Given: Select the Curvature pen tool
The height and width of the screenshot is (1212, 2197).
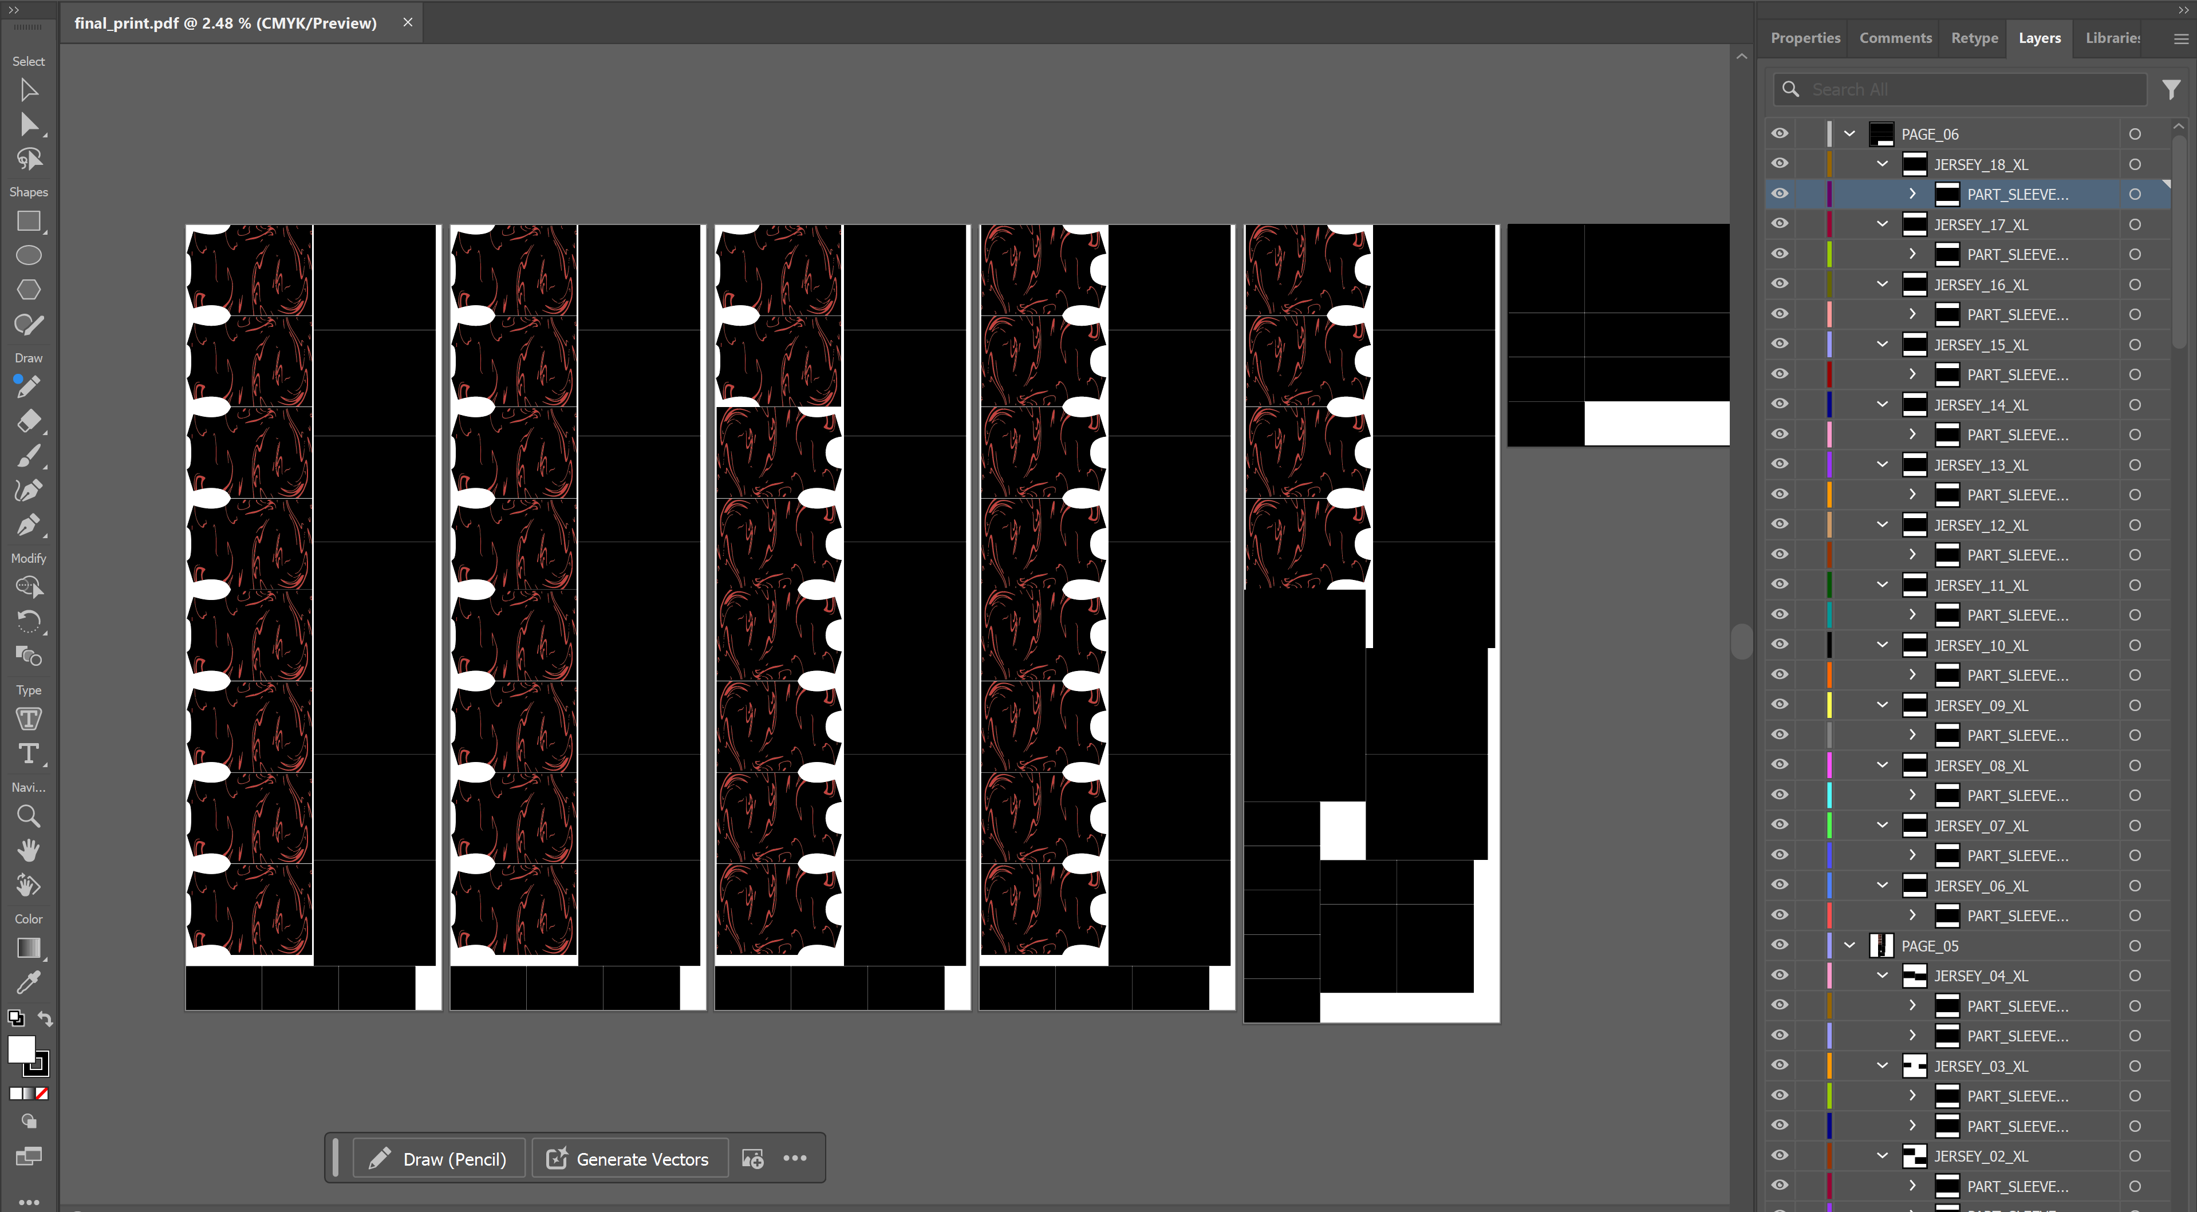Looking at the screenshot, I should [x=28, y=491].
